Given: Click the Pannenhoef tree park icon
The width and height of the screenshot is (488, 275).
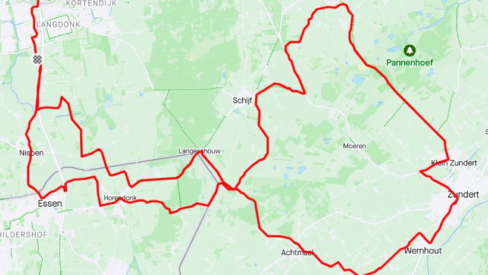Looking at the screenshot, I should click(409, 50).
